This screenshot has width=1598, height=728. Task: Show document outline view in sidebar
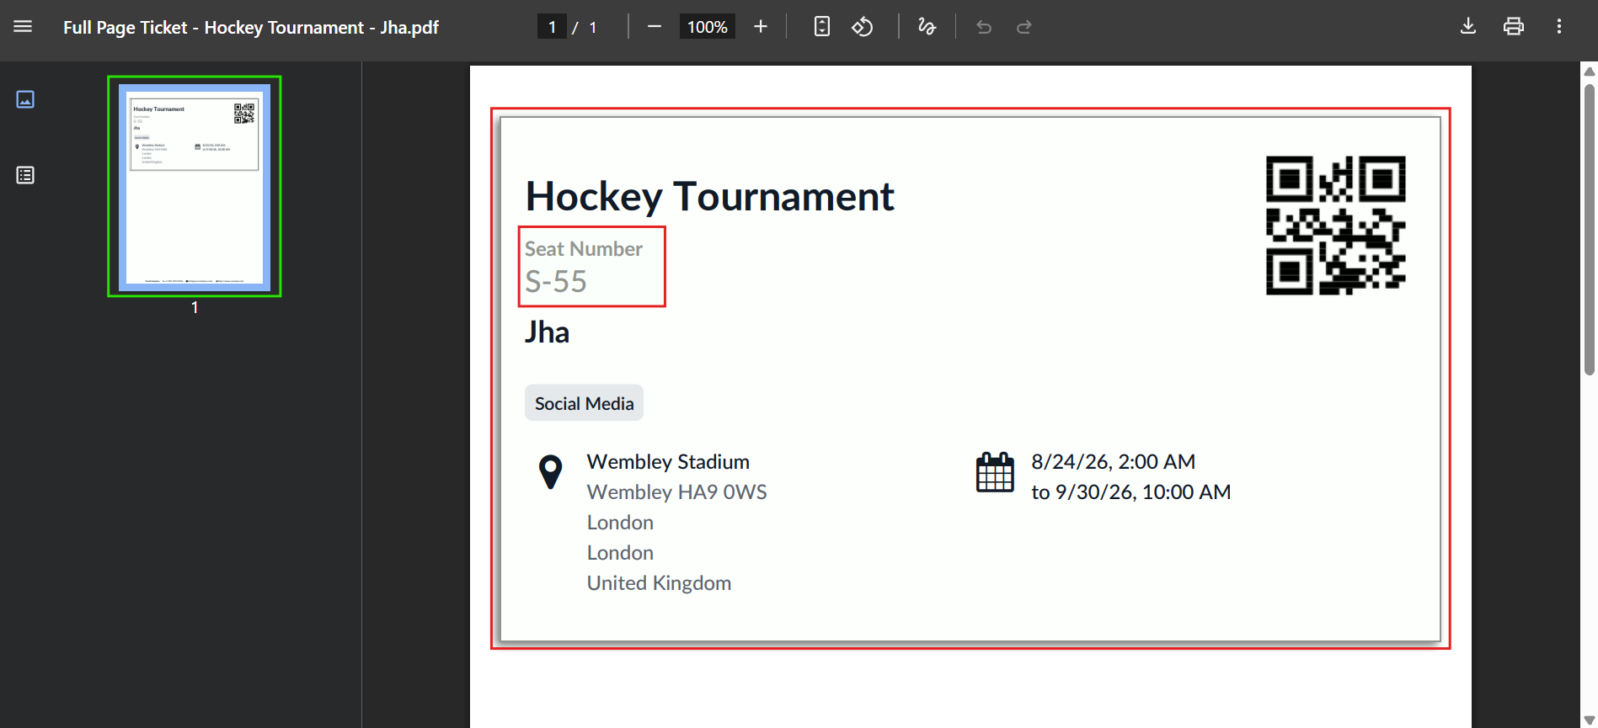point(25,175)
